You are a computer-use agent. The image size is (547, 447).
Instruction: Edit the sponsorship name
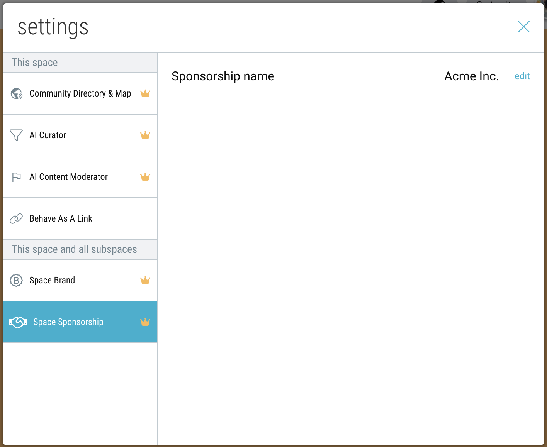click(x=522, y=76)
